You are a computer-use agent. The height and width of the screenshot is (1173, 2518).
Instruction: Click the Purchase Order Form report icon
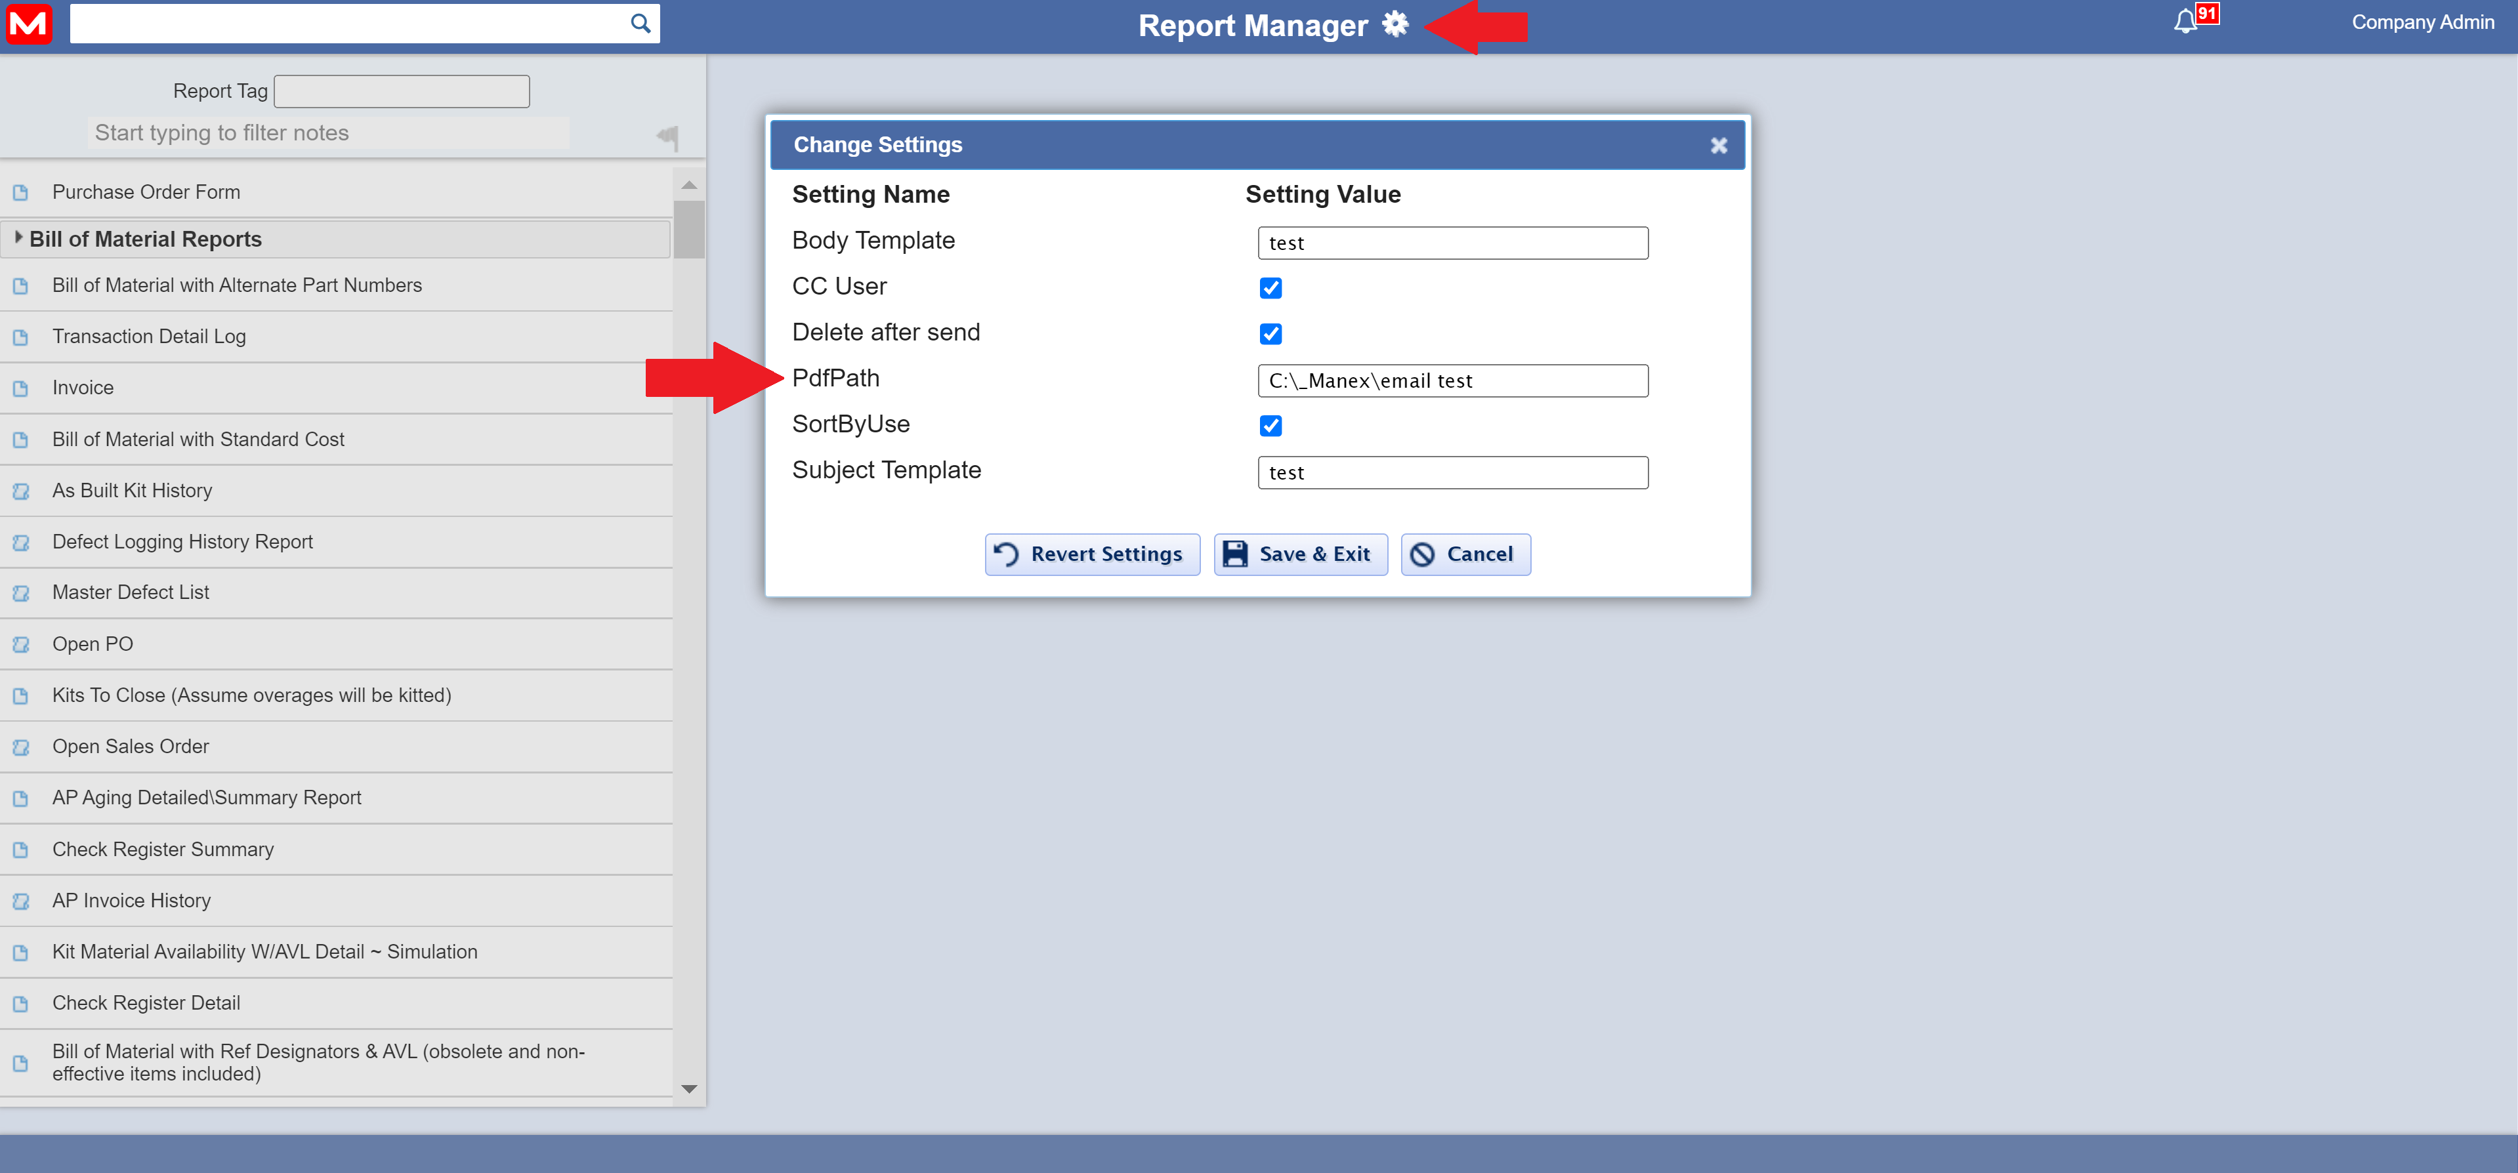(x=20, y=193)
